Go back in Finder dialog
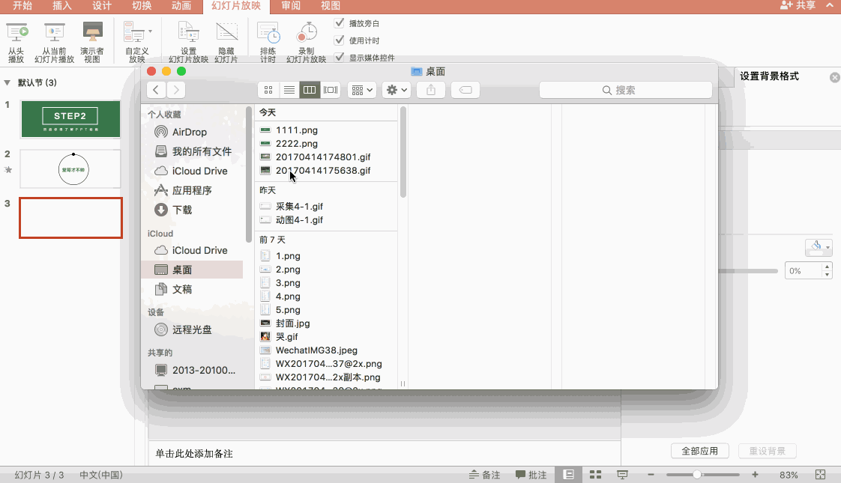The image size is (841, 483). pyautogui.click(x=156, y=90)
